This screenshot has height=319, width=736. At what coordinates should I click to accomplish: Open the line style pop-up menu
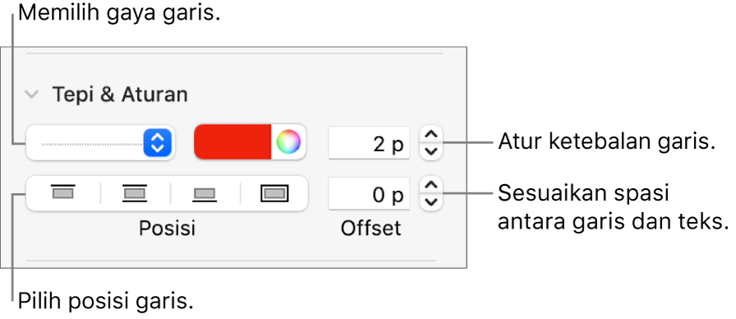pyautogui.click(x=100, y=143)
